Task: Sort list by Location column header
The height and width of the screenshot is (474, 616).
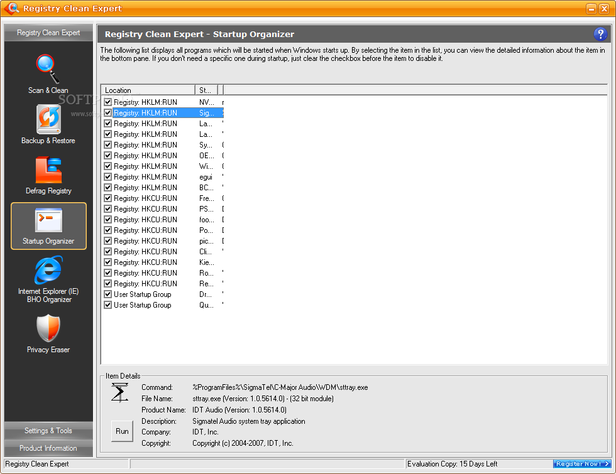Action: pos(148,90)
